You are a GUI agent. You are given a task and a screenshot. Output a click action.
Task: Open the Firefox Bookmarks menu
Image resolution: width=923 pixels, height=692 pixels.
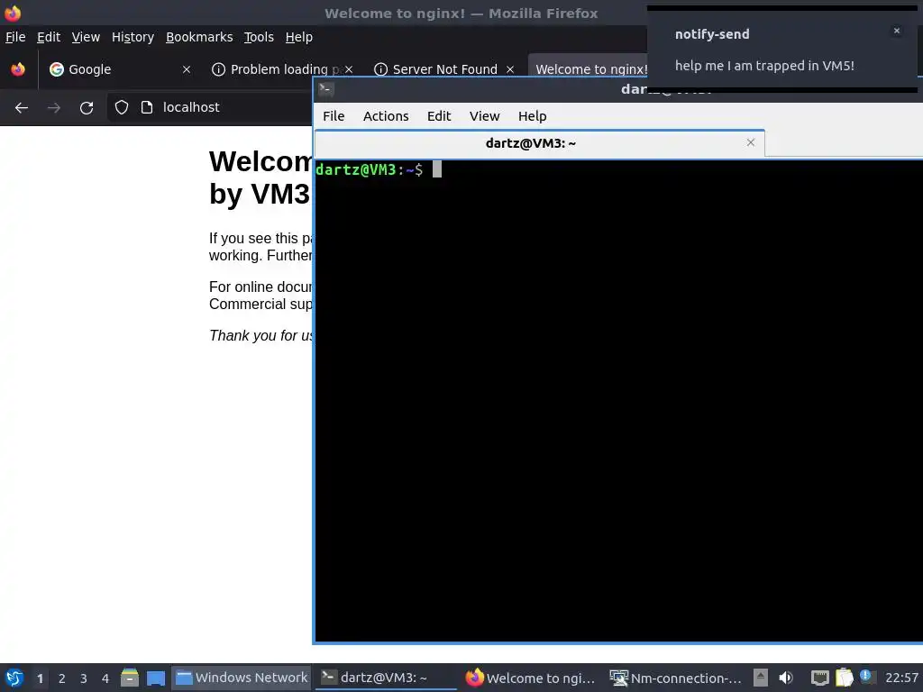click(x=199, y=37)
